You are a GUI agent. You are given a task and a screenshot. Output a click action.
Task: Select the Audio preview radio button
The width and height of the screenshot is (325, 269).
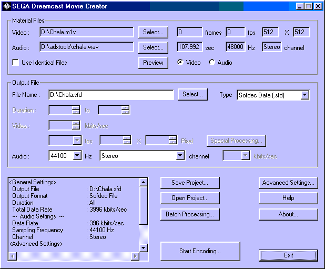pyautogui.click(x=212, y=62)
